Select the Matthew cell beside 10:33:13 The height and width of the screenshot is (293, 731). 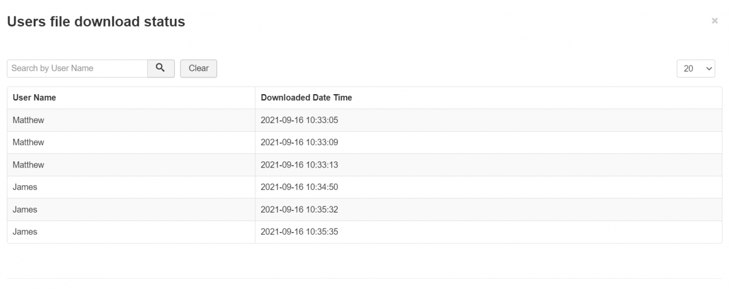[29, 165]
